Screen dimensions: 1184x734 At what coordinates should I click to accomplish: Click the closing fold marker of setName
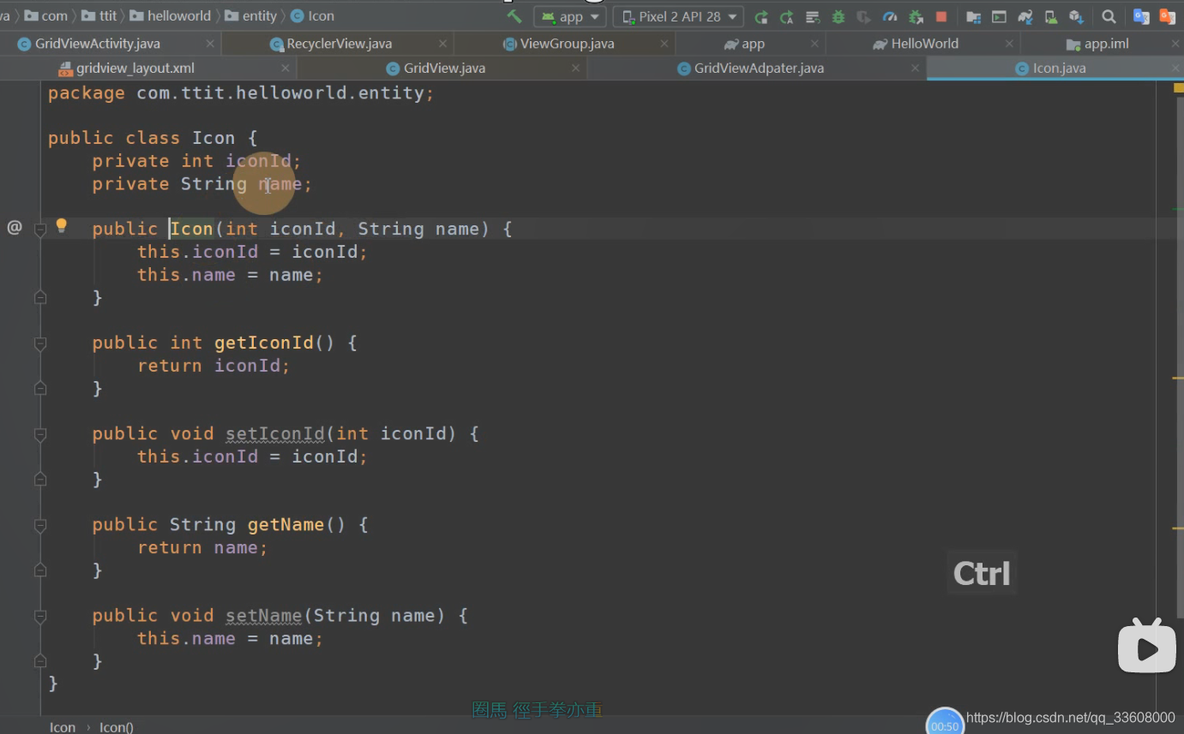40,661
